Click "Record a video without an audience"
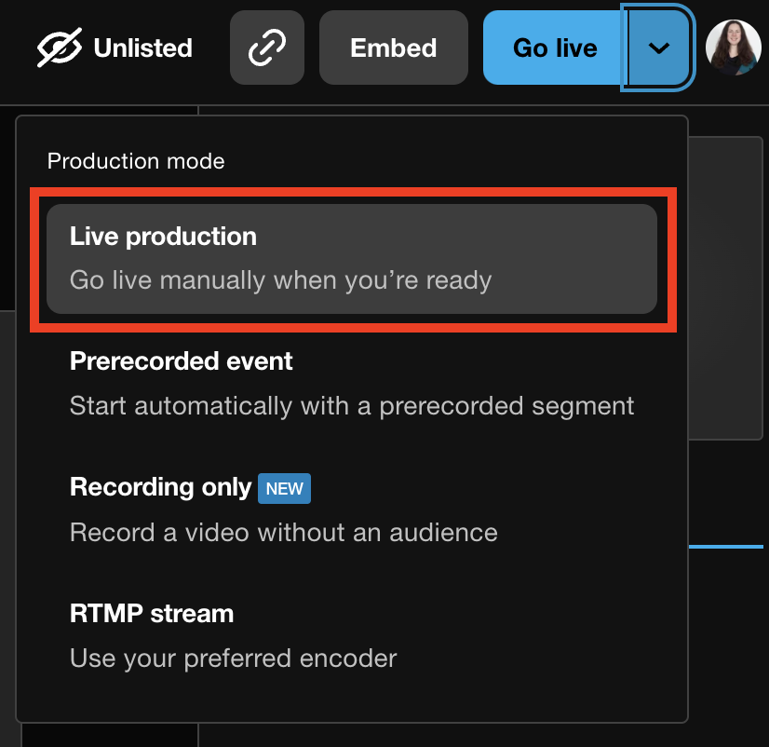Image resolution: width=769 pixels, height=747 pixels. click(x=283, y=533)
